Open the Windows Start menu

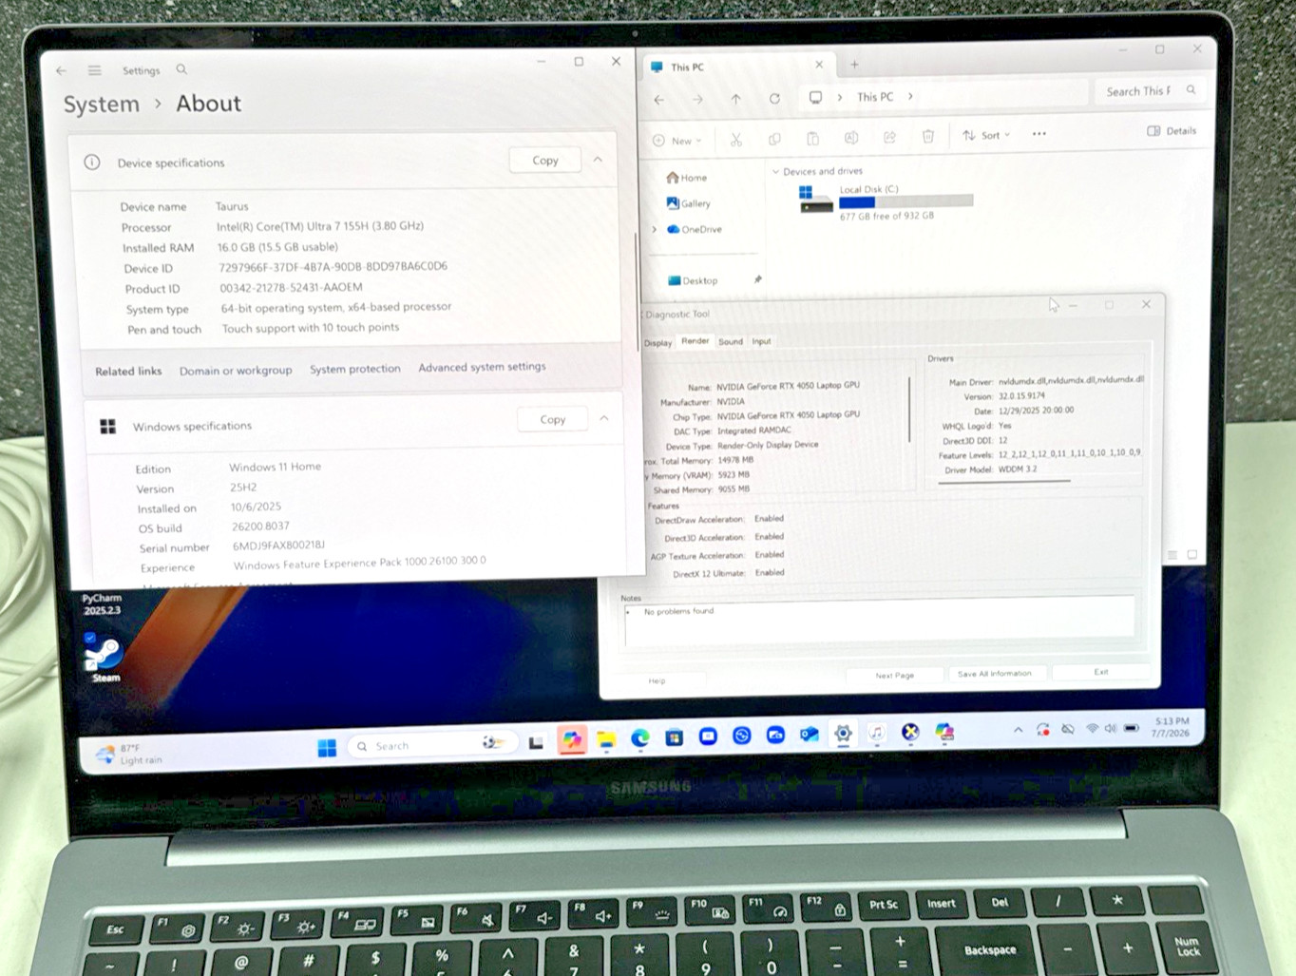click(x=327, y=748)
